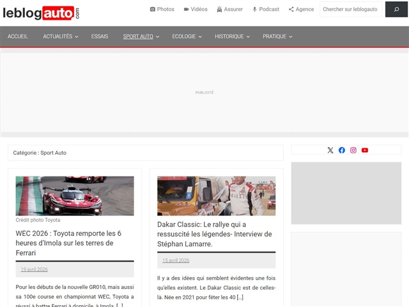Open the Dakar Classic interview article title

215,234
